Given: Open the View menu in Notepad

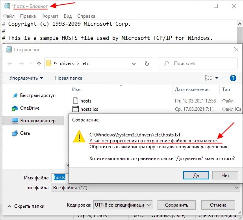Looking at the screenshot, I should point(68,16).
